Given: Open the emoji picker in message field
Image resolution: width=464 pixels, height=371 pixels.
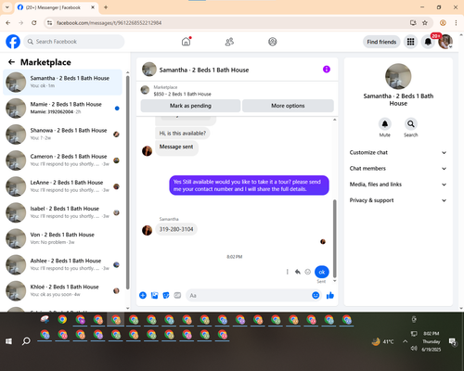Looking at the screenshot, I should point(316,295).
